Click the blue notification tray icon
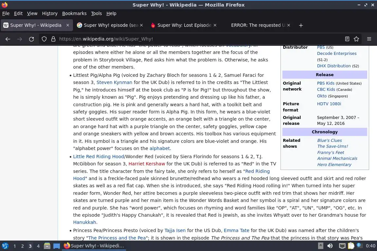Image resolution: width=377 pixels, height=251 pixels. click(x=359, y=245)
